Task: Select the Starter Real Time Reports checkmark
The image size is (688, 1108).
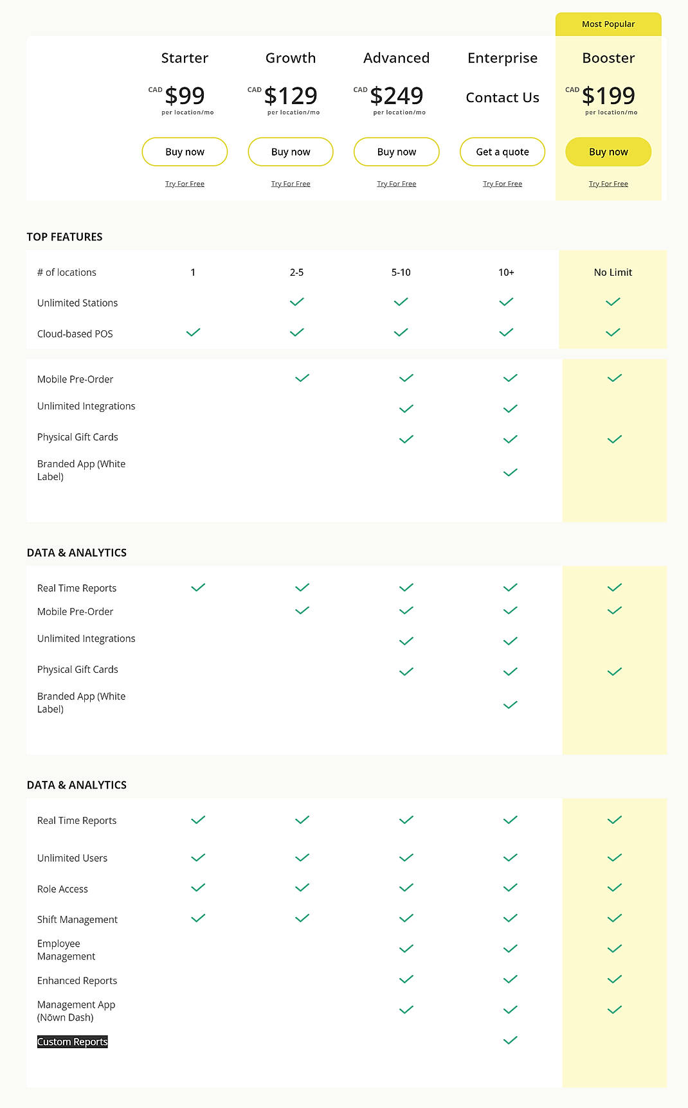Action: coord(198,587)
